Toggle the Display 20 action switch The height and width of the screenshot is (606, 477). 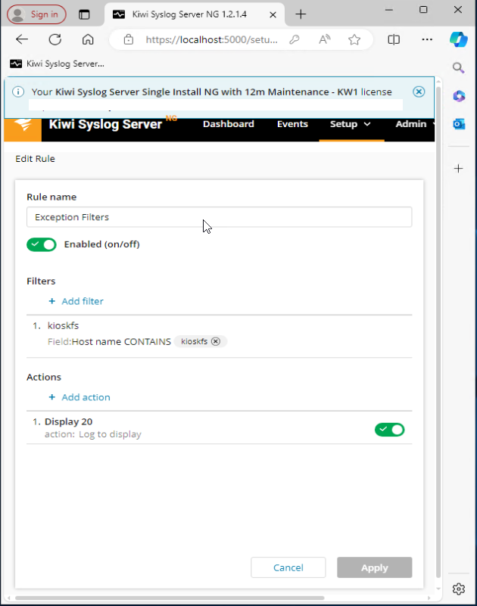point(389,430)
